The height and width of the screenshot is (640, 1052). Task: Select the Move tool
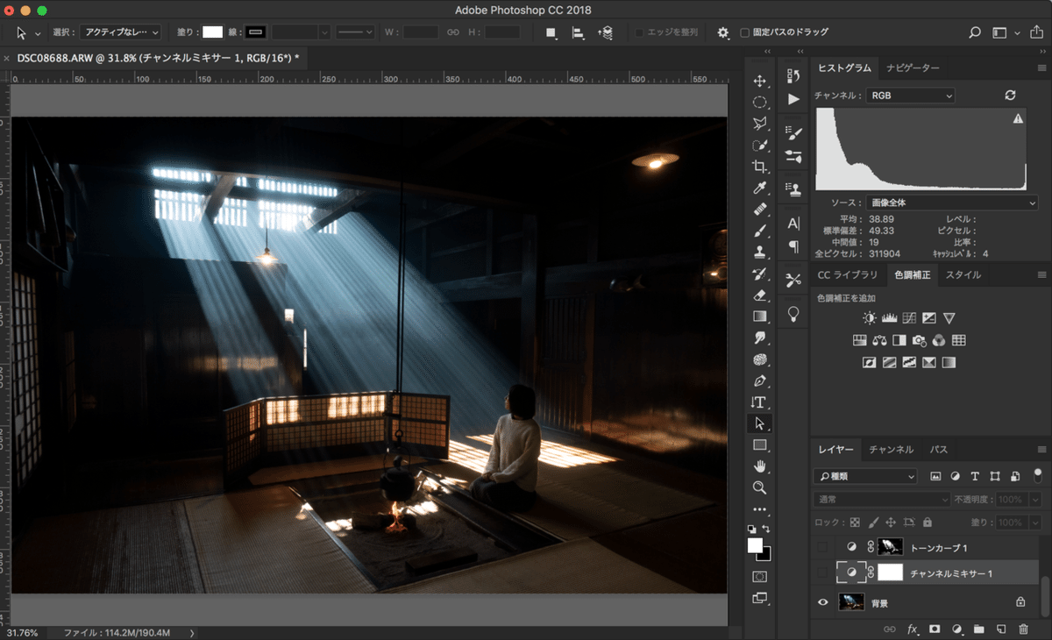tap(759, 81)
